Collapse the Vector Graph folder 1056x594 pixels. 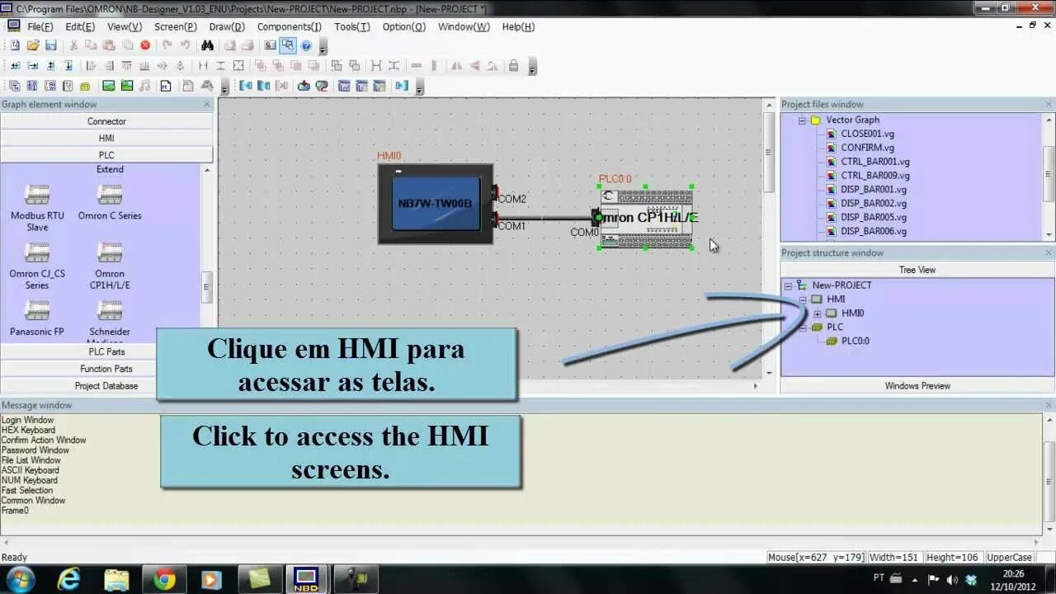point(801,120)
